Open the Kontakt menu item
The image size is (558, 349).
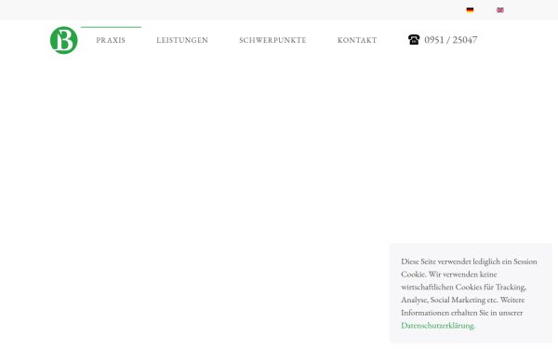point(357,40)
